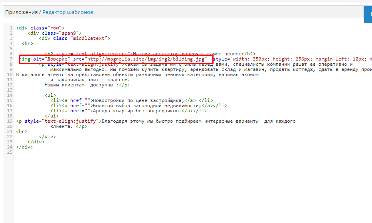Click the blue button in the top-right corner
This screenshot has width=372, height=223.
point(368,12)
